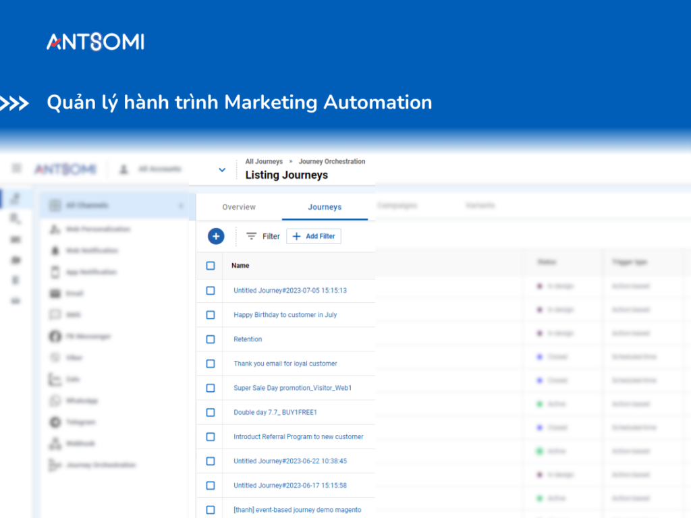Click the Name column header

(240, 266)
